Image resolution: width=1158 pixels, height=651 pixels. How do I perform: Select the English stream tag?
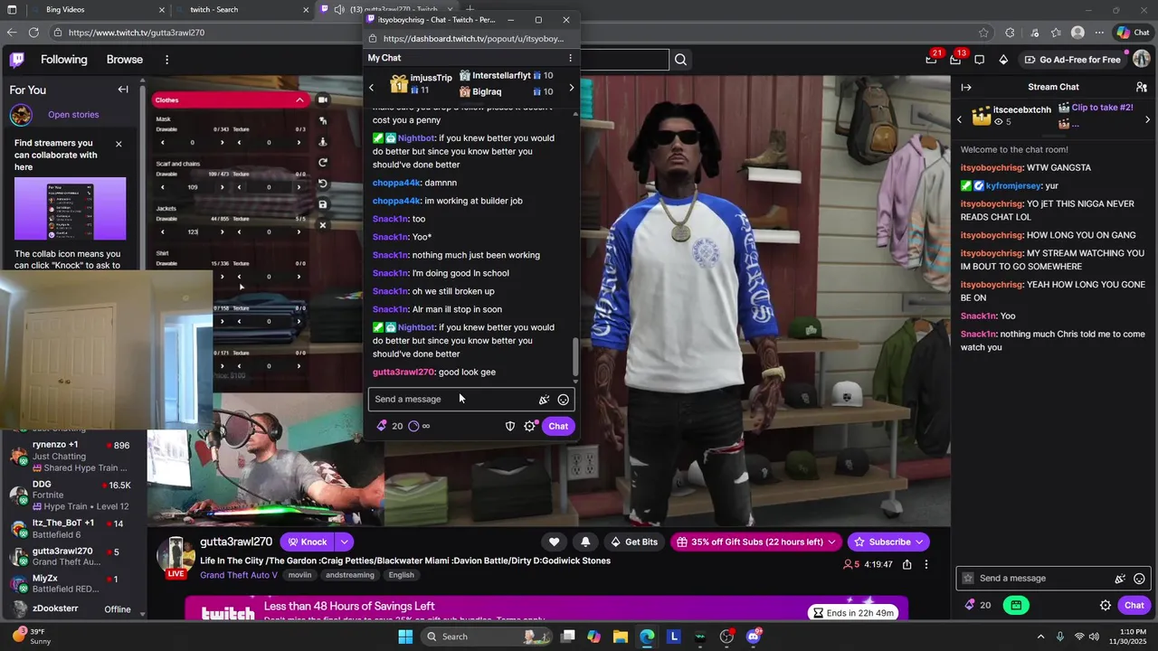[401, 575]
